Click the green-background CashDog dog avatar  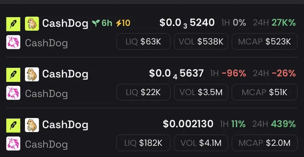[x=32, y=24]
